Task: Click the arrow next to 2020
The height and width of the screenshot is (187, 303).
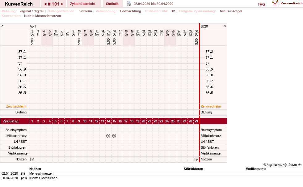Action: click(x=225, y=26)
